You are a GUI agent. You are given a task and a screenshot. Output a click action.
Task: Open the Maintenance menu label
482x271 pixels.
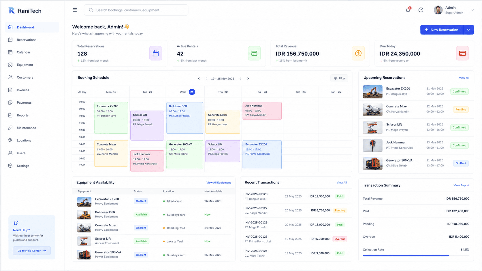26,128
